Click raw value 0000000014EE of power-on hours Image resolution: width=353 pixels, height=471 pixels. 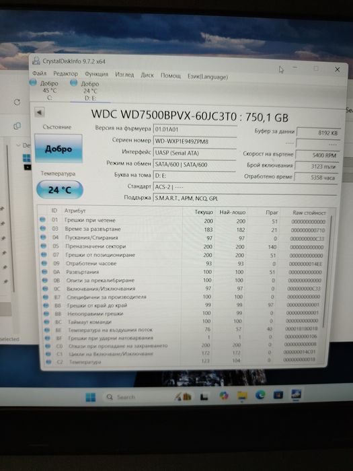click(305, 264)
